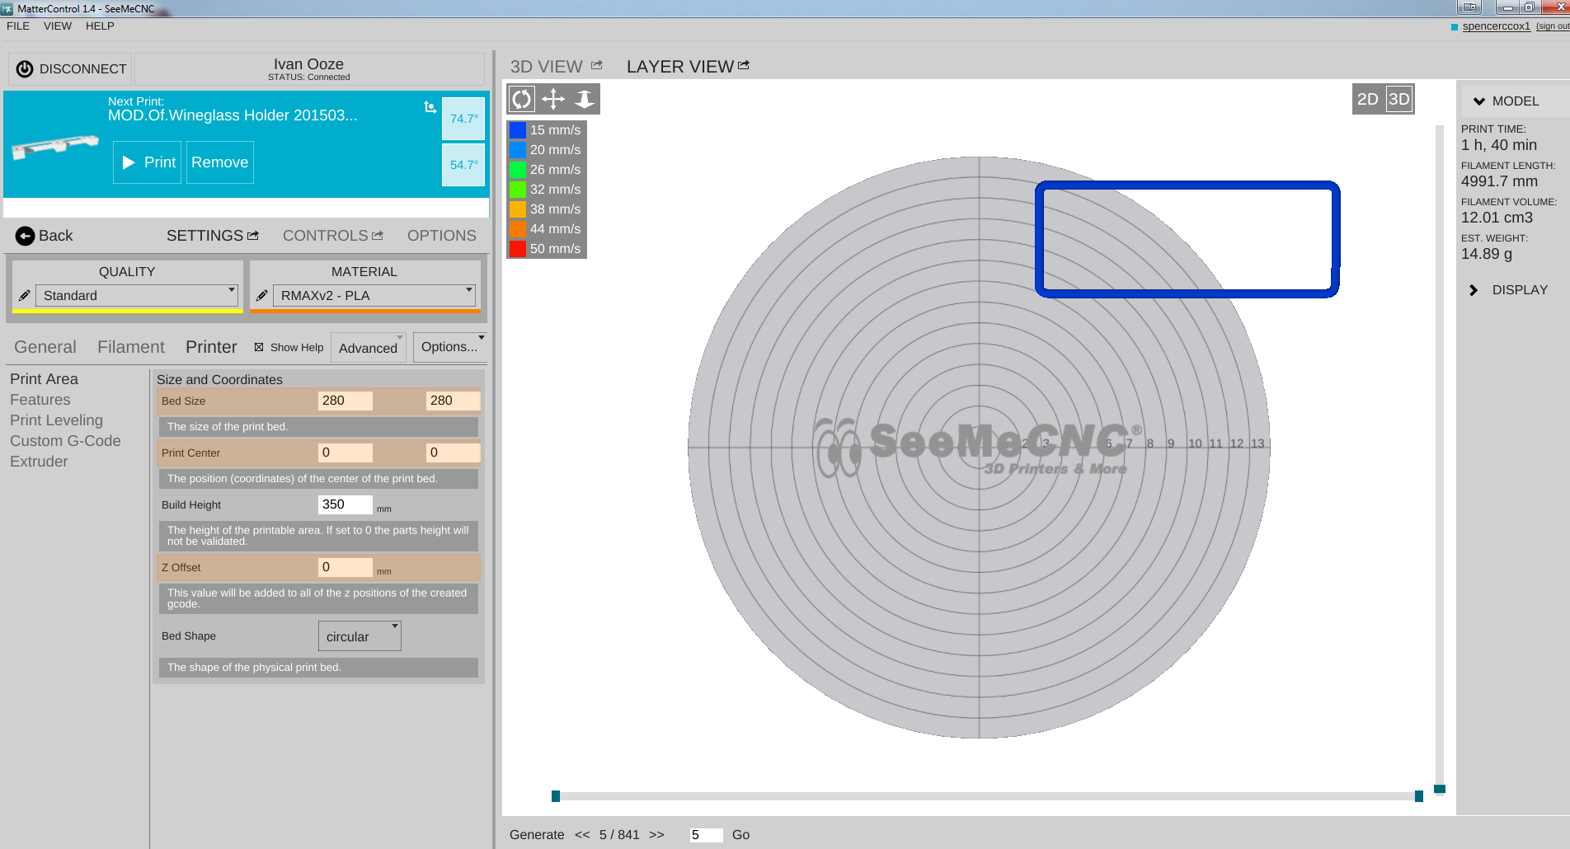Edit the Quality preset with pencil icon

(x=25, y=296)
